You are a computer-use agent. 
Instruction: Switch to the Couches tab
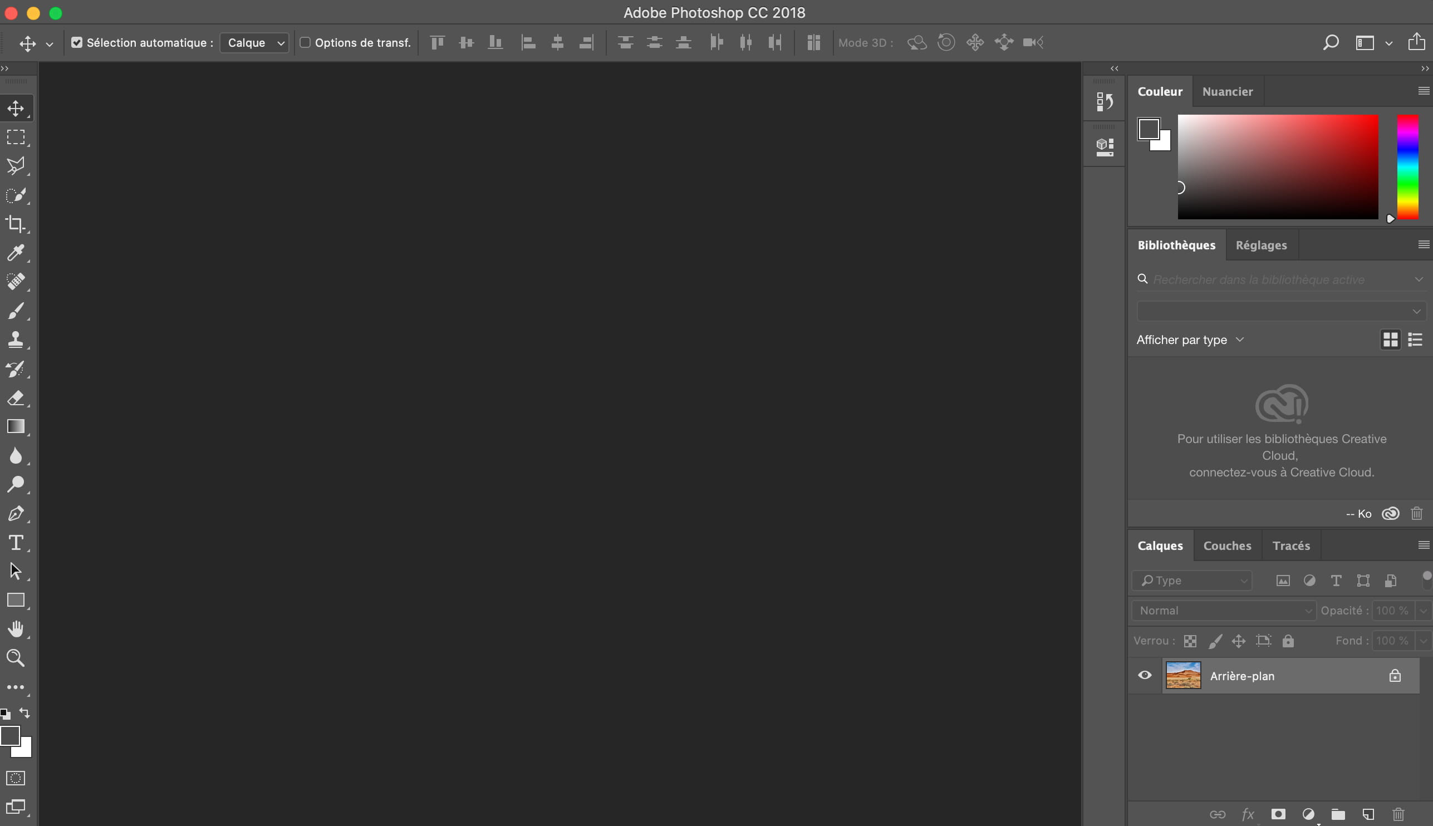coord(1228,544)
